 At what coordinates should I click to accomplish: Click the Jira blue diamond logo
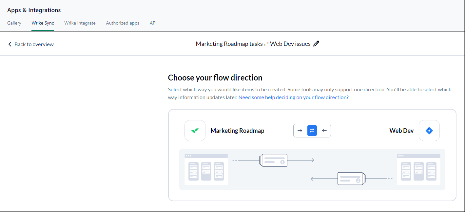(429, 131)
